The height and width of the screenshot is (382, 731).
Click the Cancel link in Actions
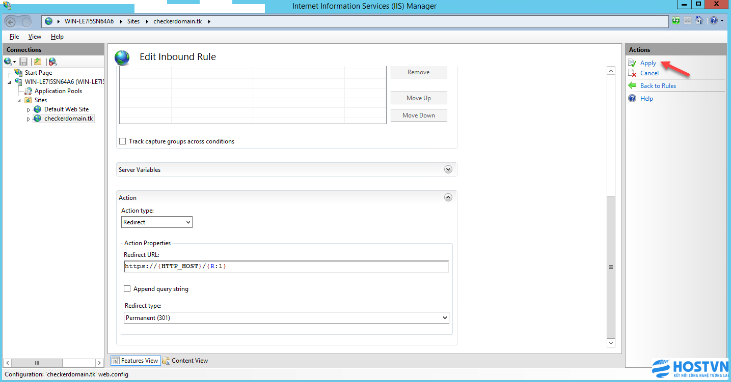(649, 73)
